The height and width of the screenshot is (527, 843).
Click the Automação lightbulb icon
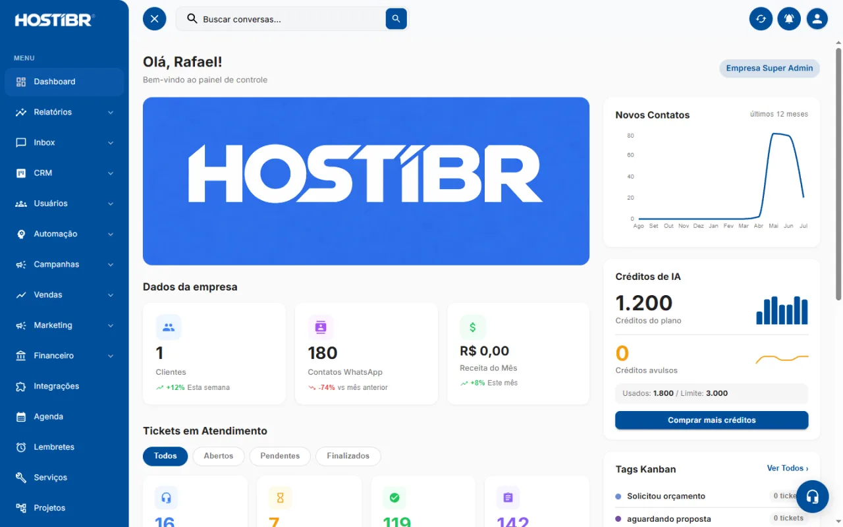(21, 234)
